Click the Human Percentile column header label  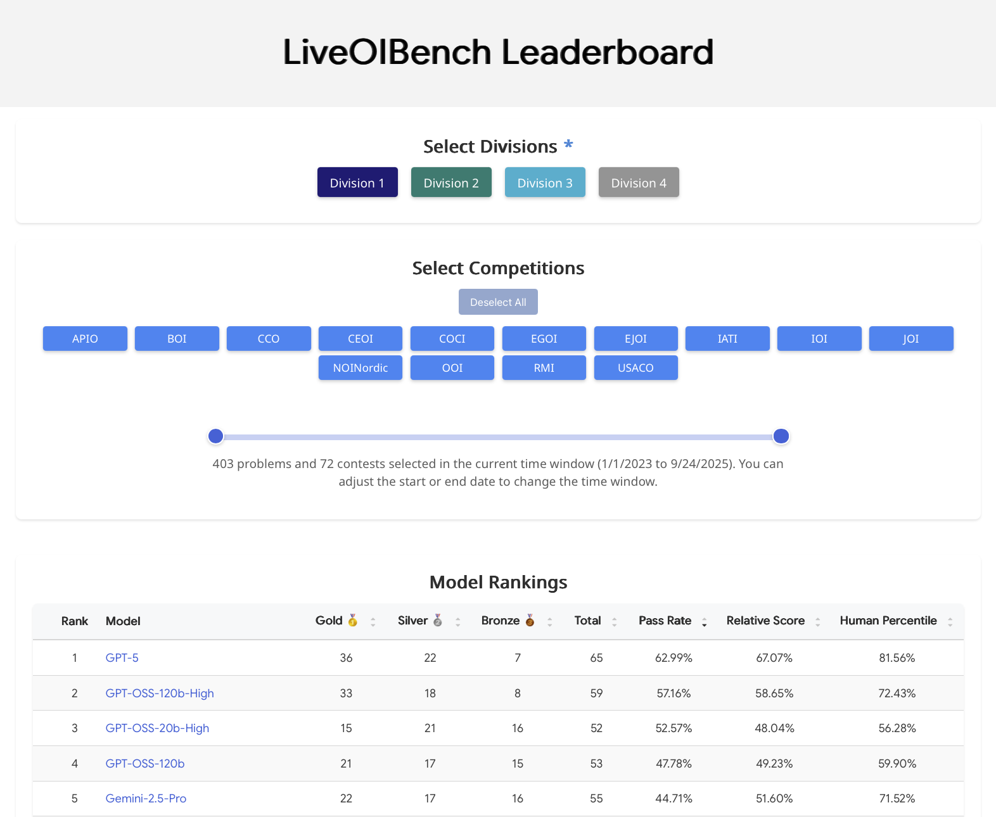tap(888, 621)
